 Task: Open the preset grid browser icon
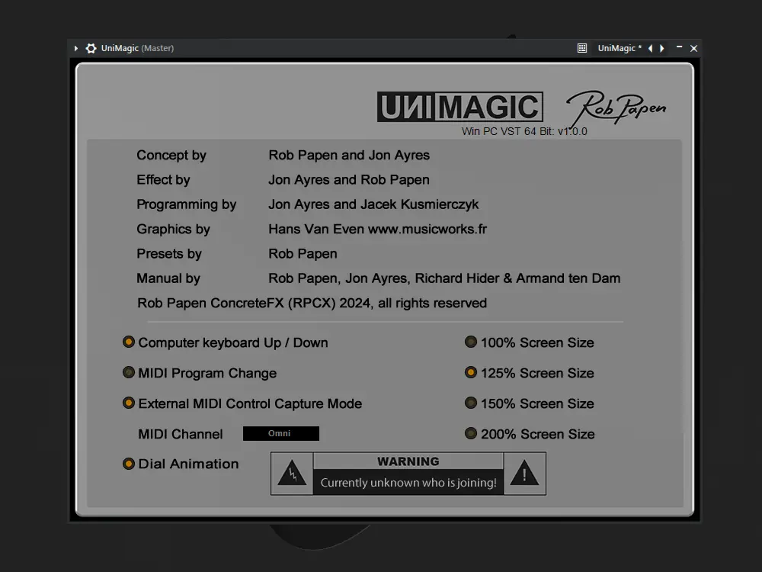[x=581, y=48]
